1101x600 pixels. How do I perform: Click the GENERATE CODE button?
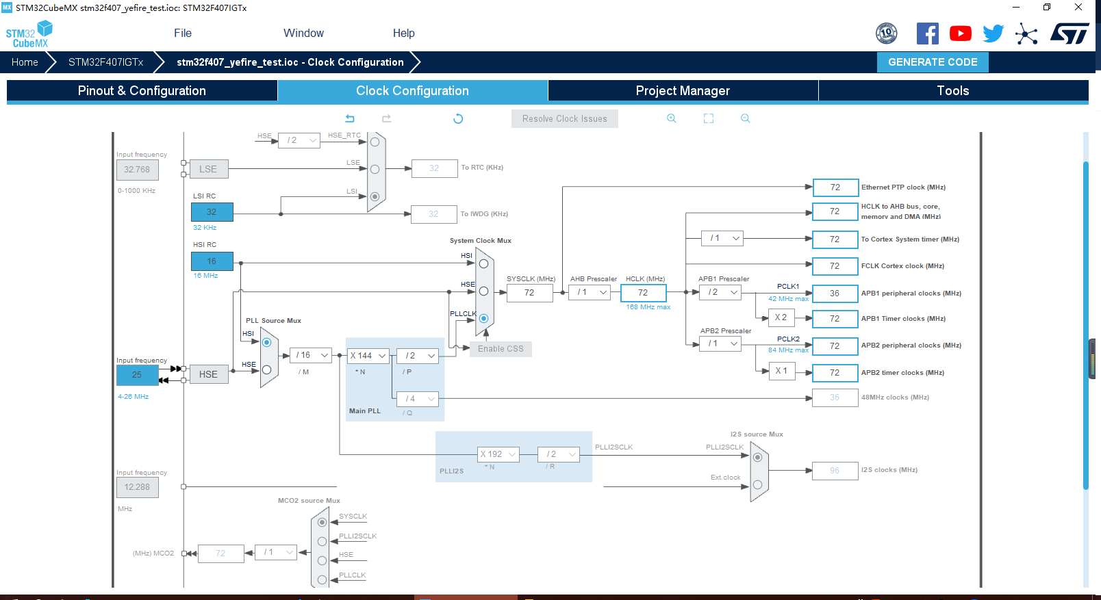pyautogui.click(x=933, y=62)
